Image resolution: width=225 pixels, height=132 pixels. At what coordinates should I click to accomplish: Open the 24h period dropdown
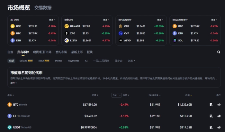pos(116,95)
